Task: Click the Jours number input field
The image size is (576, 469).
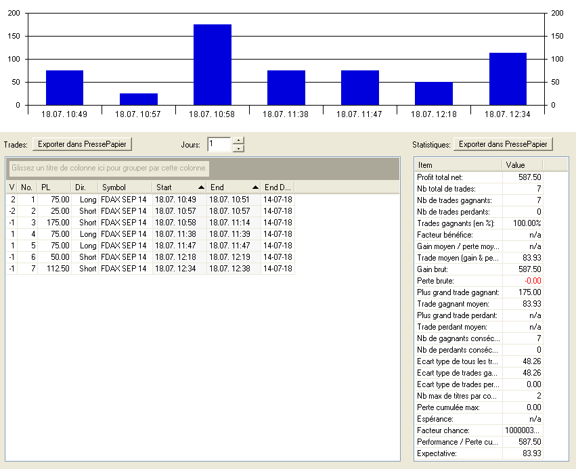Action: (219, 144)
